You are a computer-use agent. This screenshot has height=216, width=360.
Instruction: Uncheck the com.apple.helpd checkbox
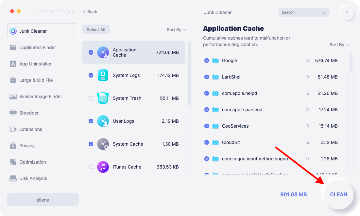click(x=207, y=93)
